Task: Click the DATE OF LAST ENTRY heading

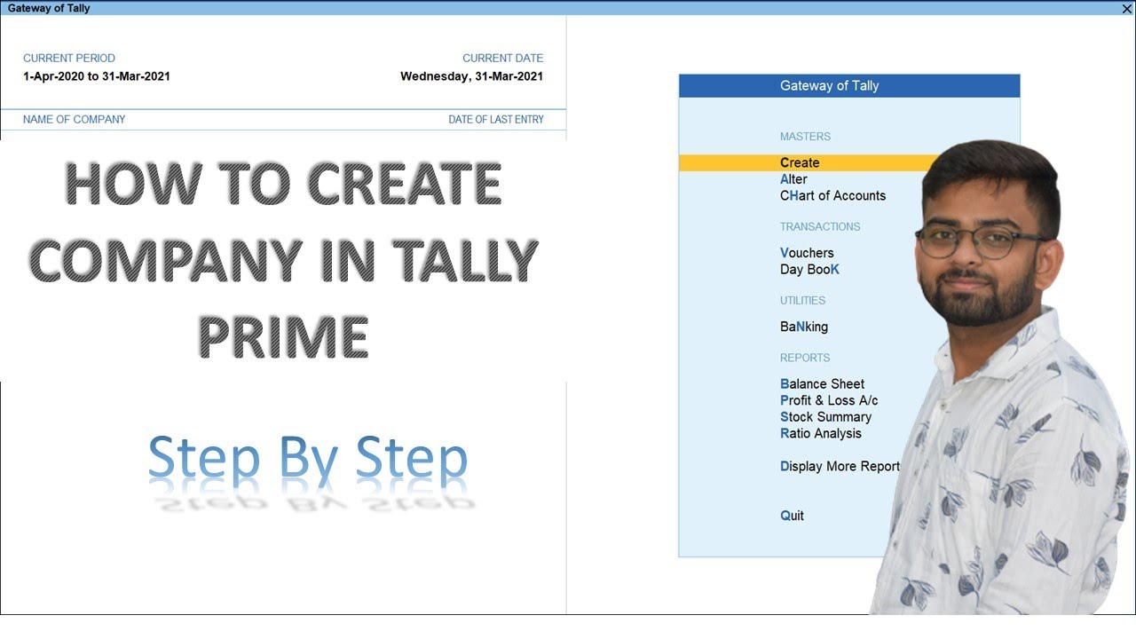Action: click(x=496, y=119)
